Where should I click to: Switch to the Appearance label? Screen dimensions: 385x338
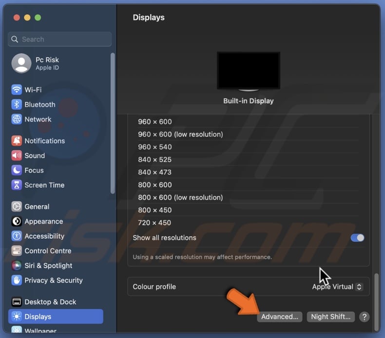[44, 222]
